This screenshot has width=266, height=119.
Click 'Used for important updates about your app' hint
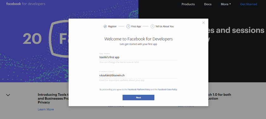[x=122, y=80]
